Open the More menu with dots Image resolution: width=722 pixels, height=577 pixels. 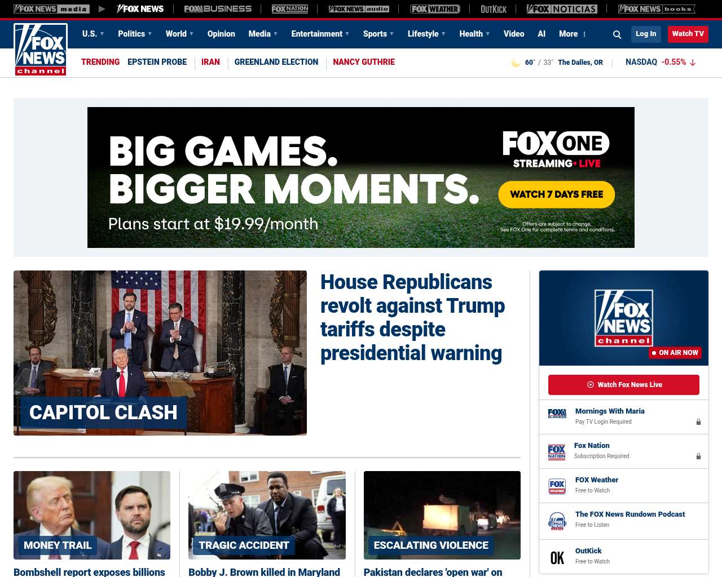(573, 34)
